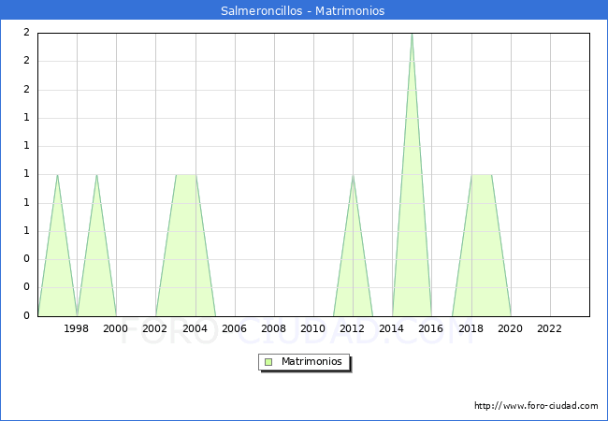Open the foro-ciudad.com link
Image resolution: width=608 pixels, height=421 pixels.
(x=536, y=406)
